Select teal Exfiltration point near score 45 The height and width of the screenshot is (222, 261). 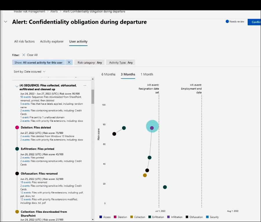point(150,158)
